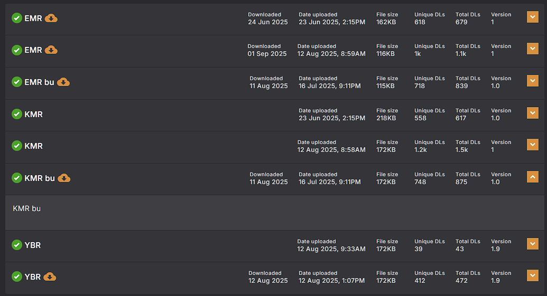Click the EMR bu file name
Image resolution: width=547 pixels, height=296 pixels.
(x=39, y=82)
